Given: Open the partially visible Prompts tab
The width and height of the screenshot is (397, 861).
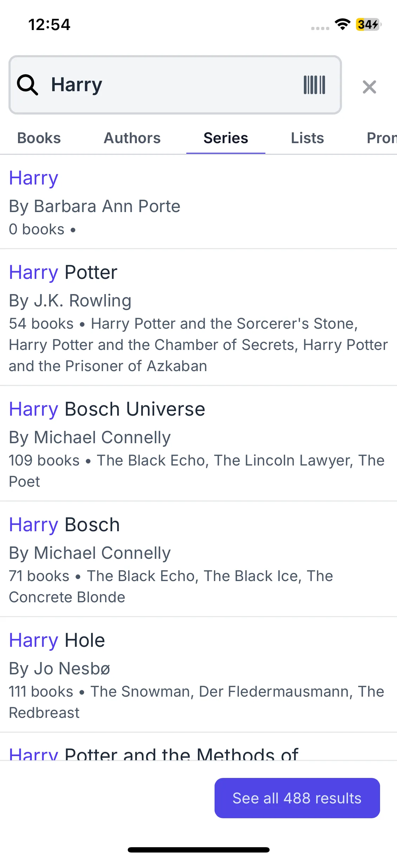Looking at the screenshot, I should (381, 138).
